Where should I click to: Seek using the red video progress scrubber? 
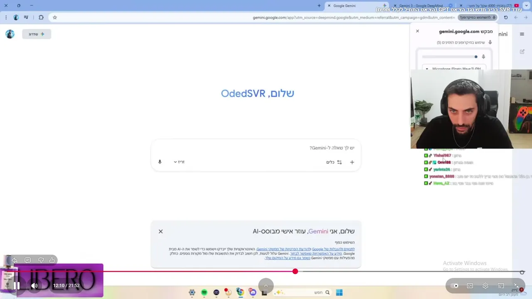click(295, 271)
